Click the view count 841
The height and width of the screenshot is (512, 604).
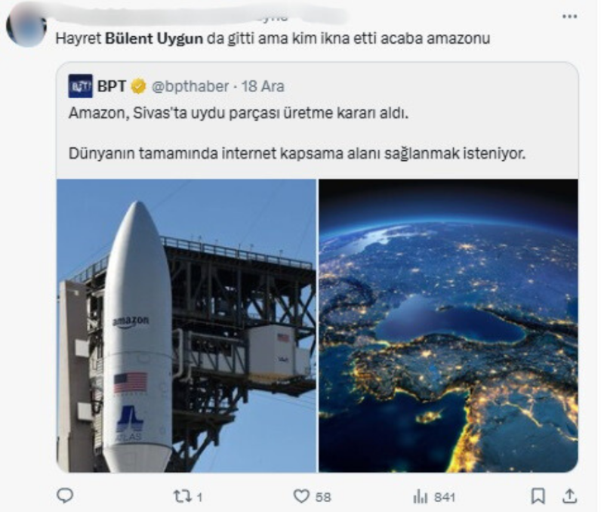(x=445, y=497)
